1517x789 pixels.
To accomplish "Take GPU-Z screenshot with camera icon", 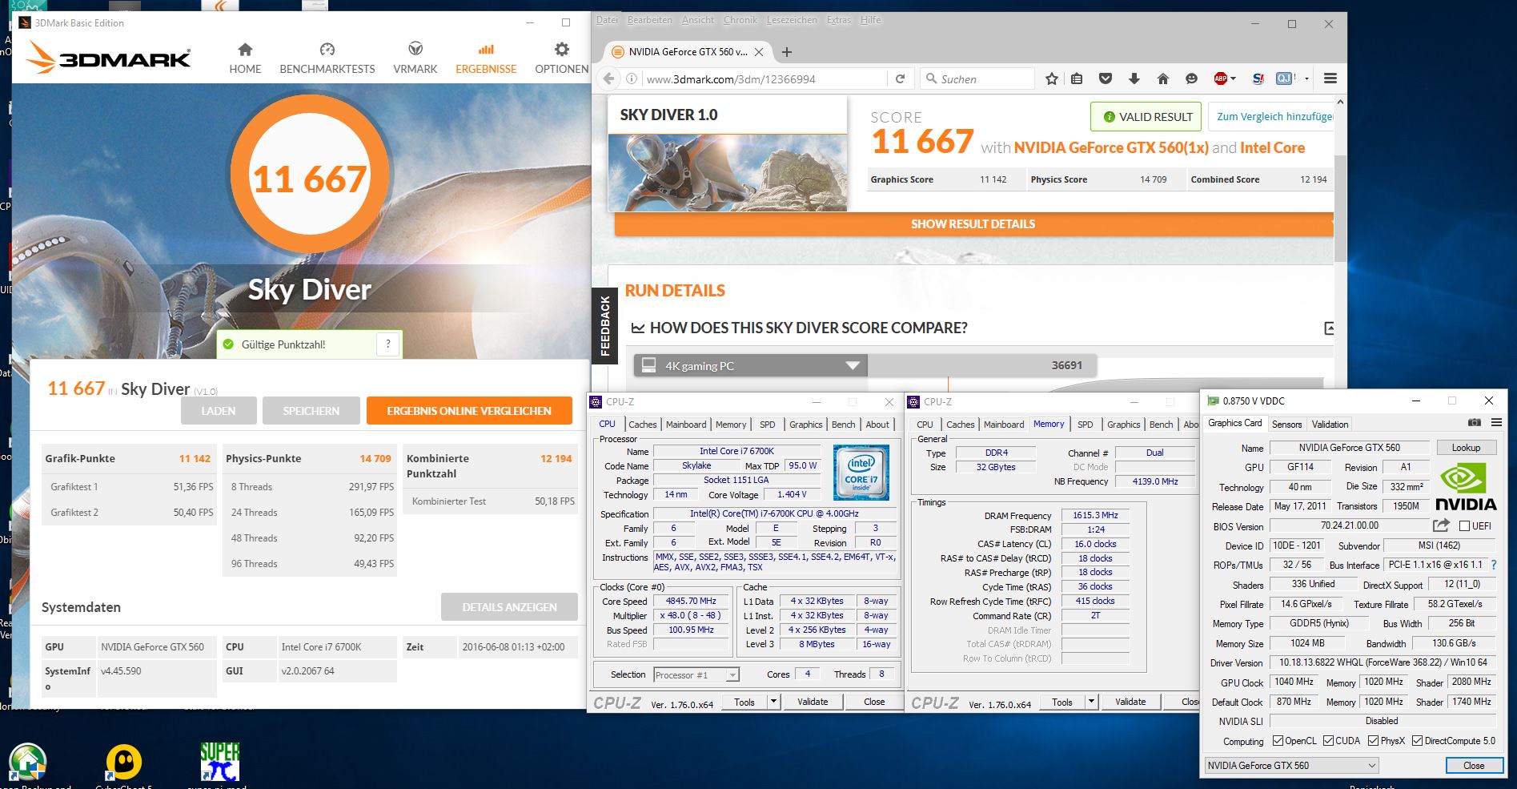I will pyautogui.click(x=1474, y=423).
